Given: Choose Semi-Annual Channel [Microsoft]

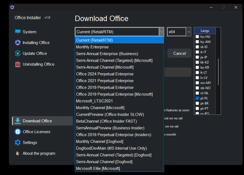Looking at the screenshot, I should click(119, 67).
